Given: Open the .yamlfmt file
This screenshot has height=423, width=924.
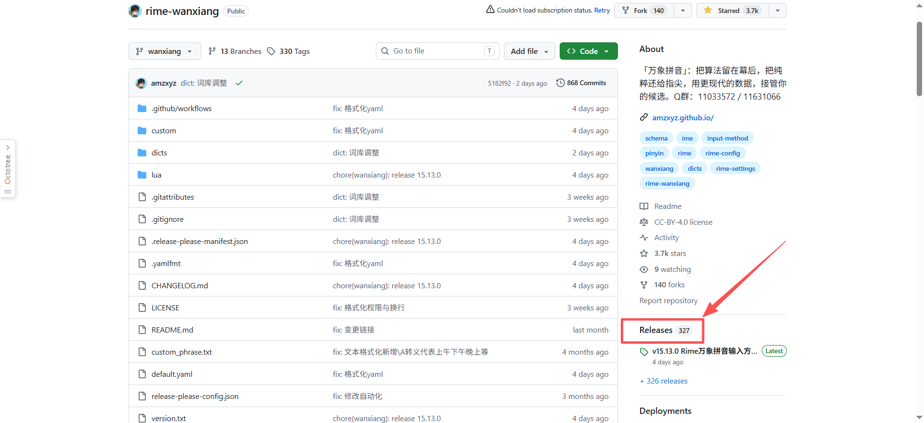Looking at the screenshot, I should 166,263.
